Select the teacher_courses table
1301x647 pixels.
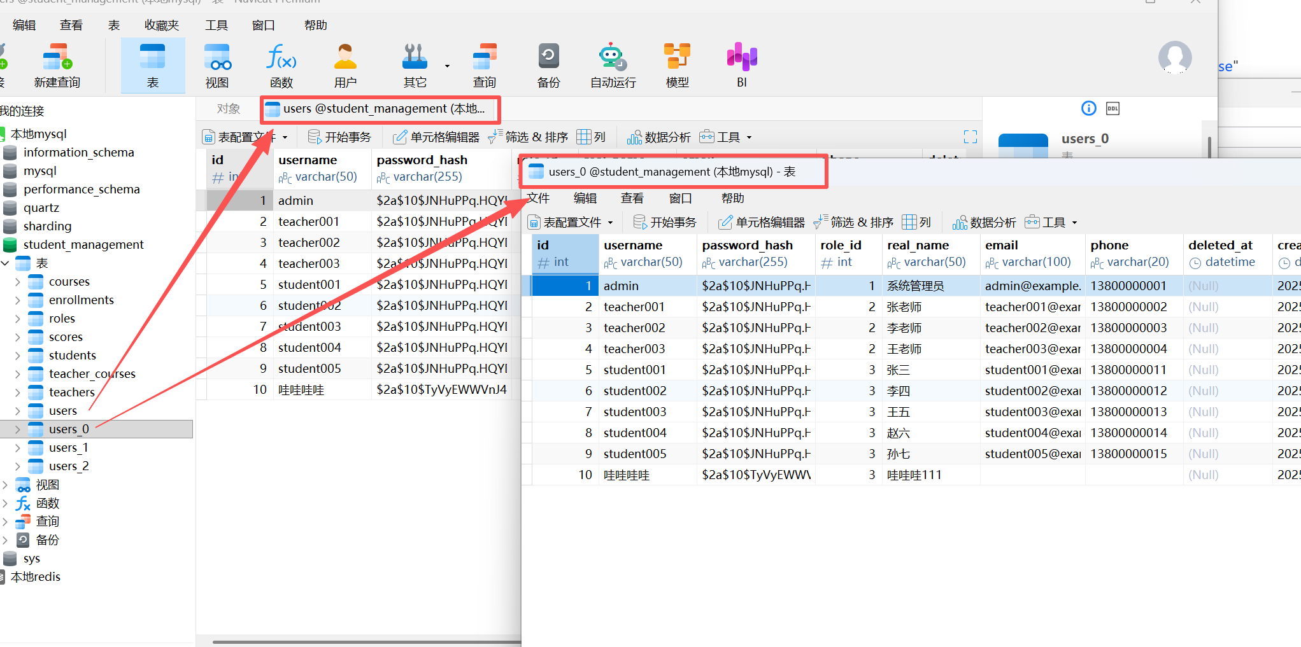click(92, 373)
